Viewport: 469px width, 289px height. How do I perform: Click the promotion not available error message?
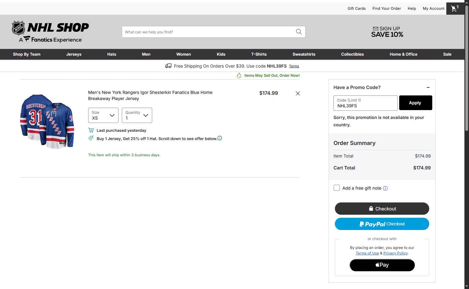coord(379,121)
